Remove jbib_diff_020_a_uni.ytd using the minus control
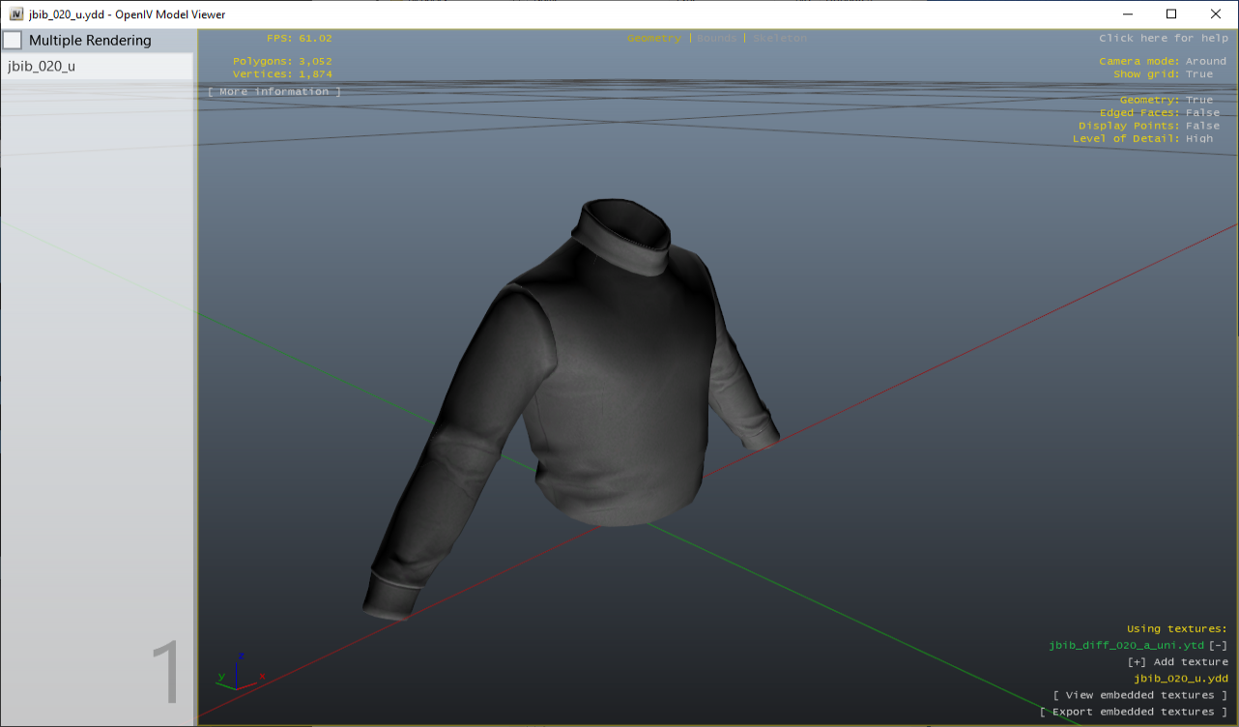Image resolution: width=1239 pixels, height=727 pixels. tap(1220, 645)
